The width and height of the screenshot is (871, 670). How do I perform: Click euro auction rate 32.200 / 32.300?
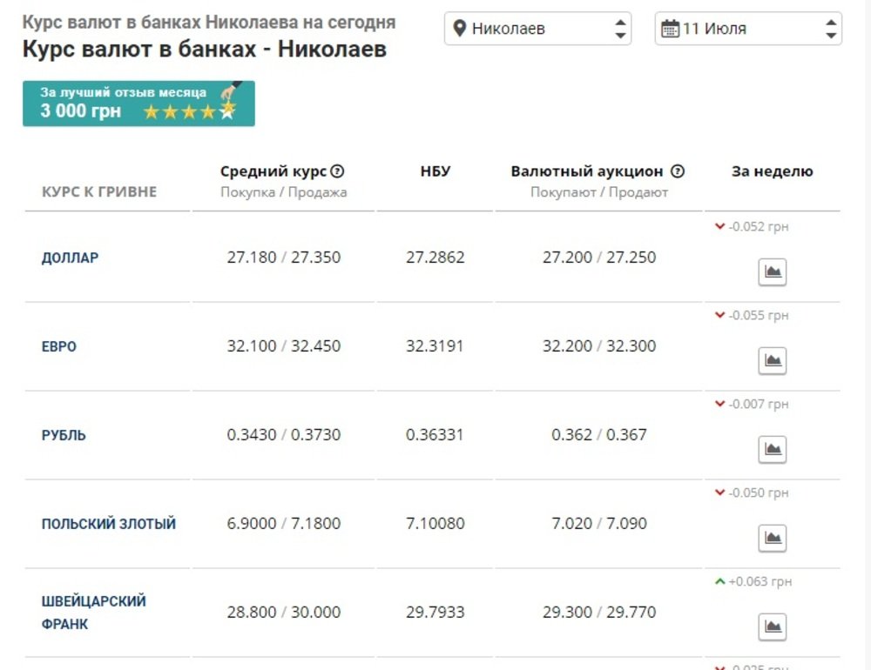pyautogui.click(x=599, y=345)
